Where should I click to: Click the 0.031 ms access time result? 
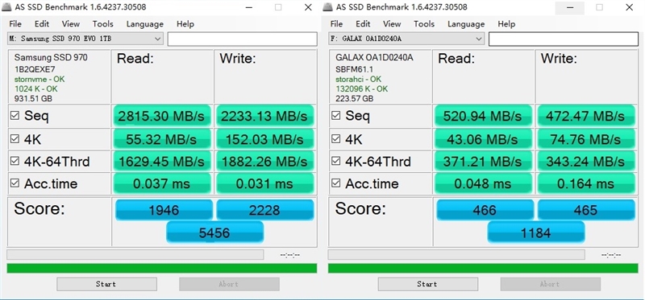(x=264, y=183)
